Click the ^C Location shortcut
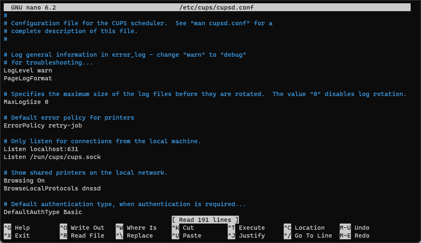Viewport: 421px width, 243px height. pyautogui.click(x=304, y=228)
